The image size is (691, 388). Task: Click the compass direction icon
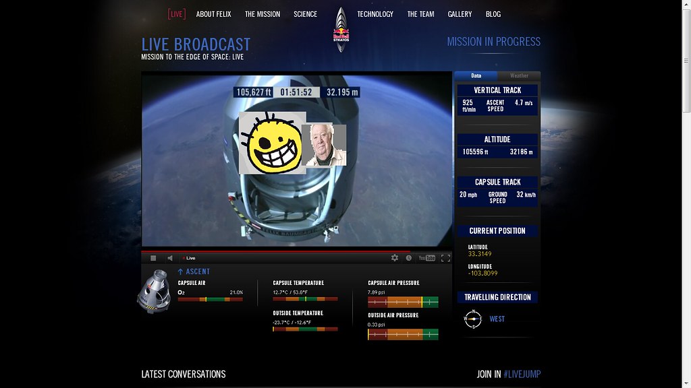click(x=474, y=319)
